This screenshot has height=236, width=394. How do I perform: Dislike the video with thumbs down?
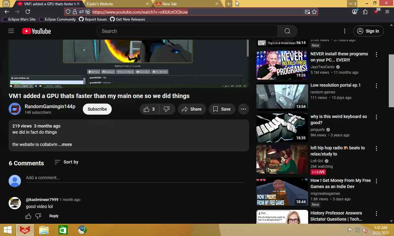[x=167, y=109]
